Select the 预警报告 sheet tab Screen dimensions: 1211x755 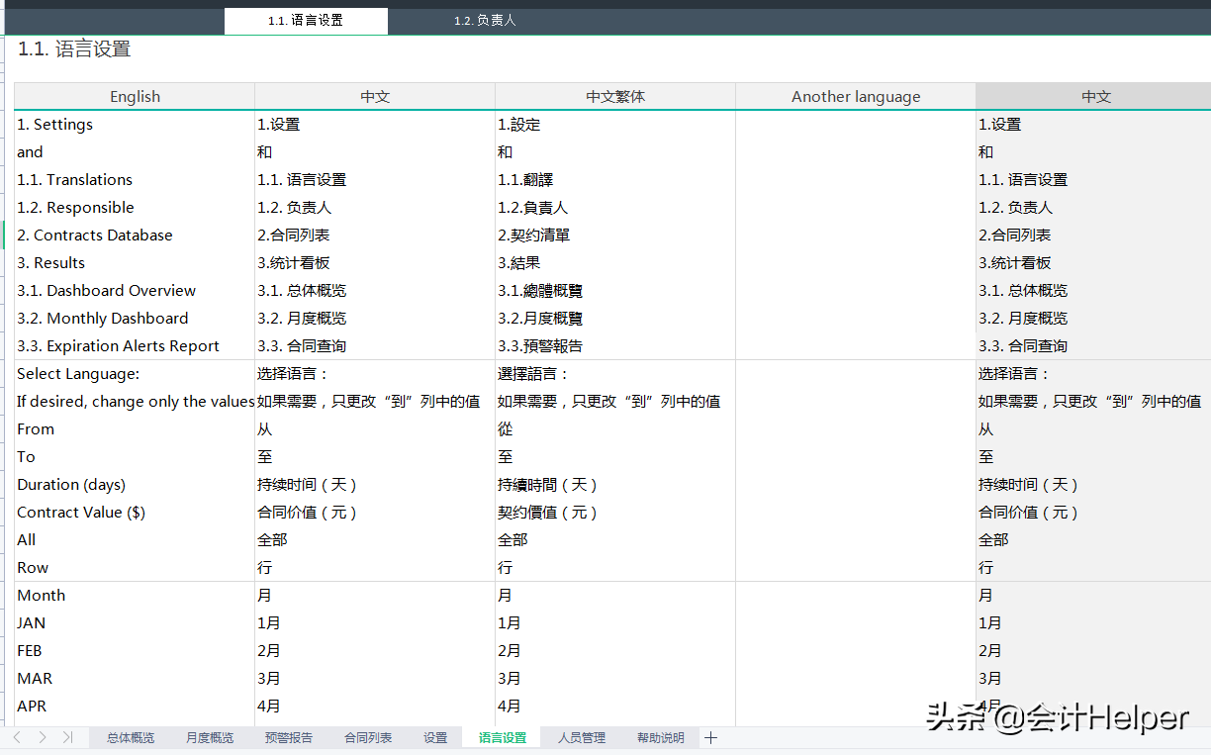pos(288,737)
